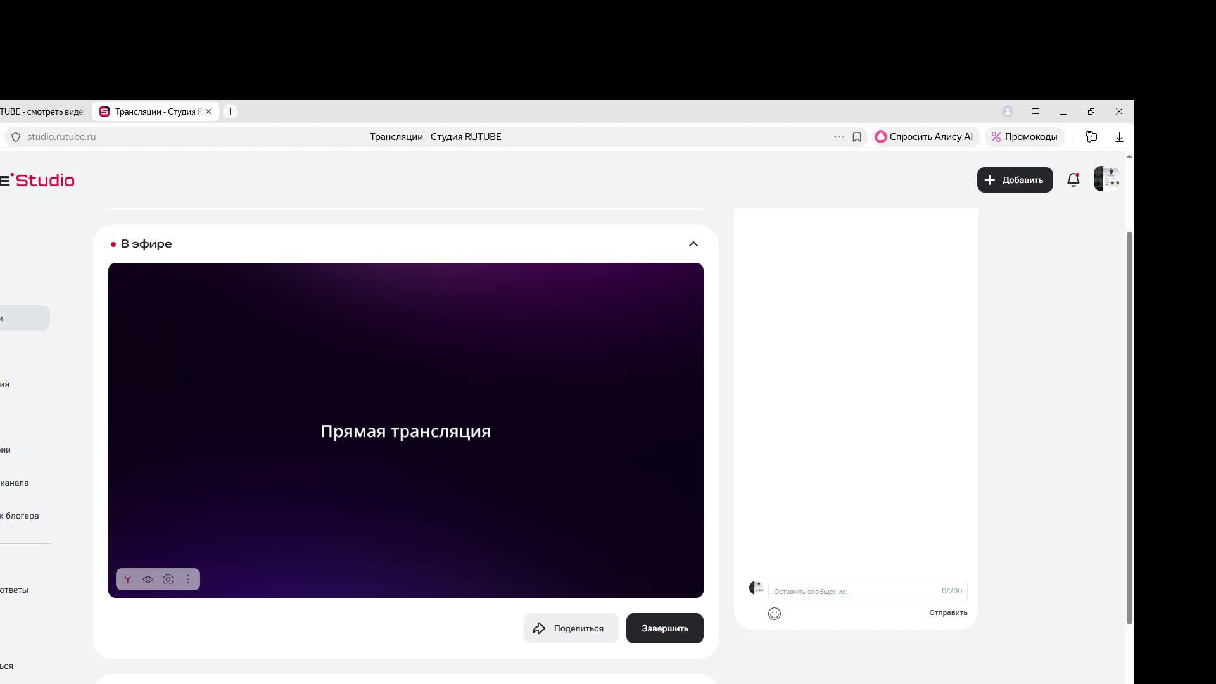Collapse the В эфире section
1216x684 pixels.
tap(693, 243)
